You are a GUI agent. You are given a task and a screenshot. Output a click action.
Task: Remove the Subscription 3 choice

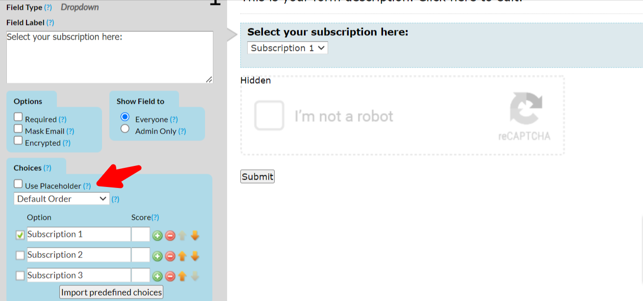[170, 277]
